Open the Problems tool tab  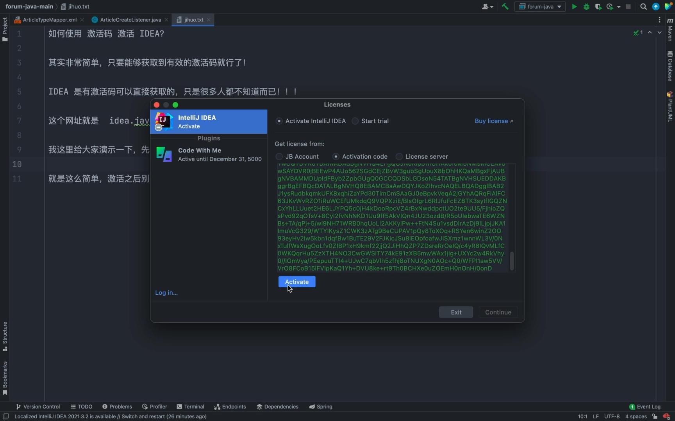(117, 407)
